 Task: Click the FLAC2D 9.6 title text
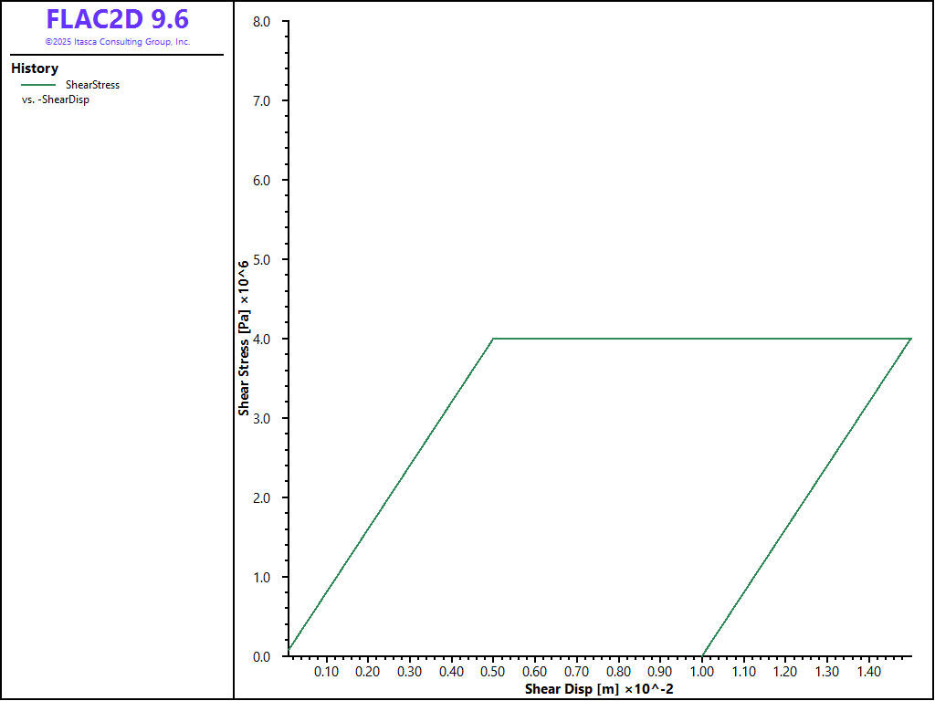[x=117, y=19]
